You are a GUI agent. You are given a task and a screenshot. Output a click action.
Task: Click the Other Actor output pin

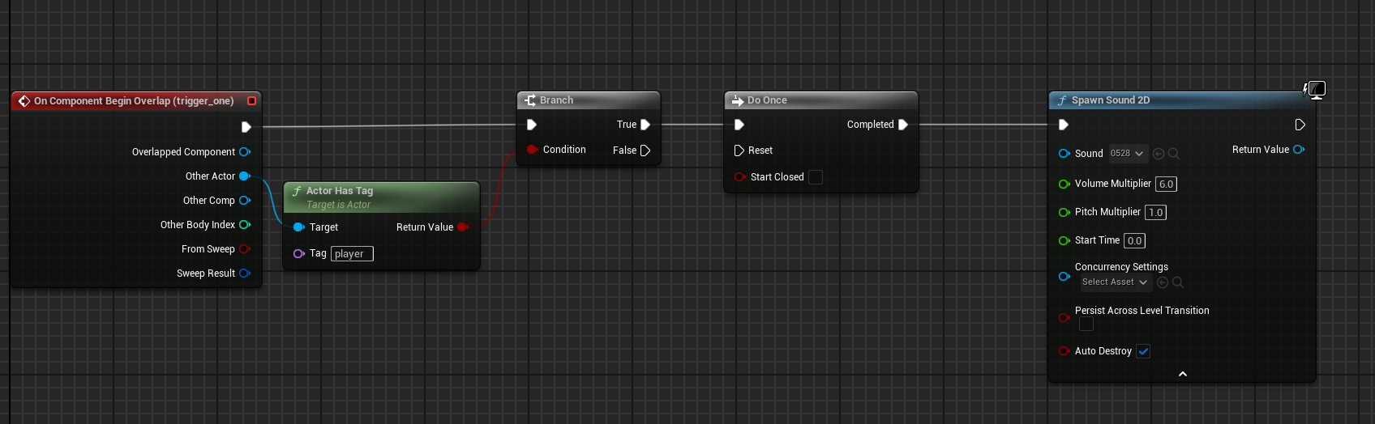point(245,176)
